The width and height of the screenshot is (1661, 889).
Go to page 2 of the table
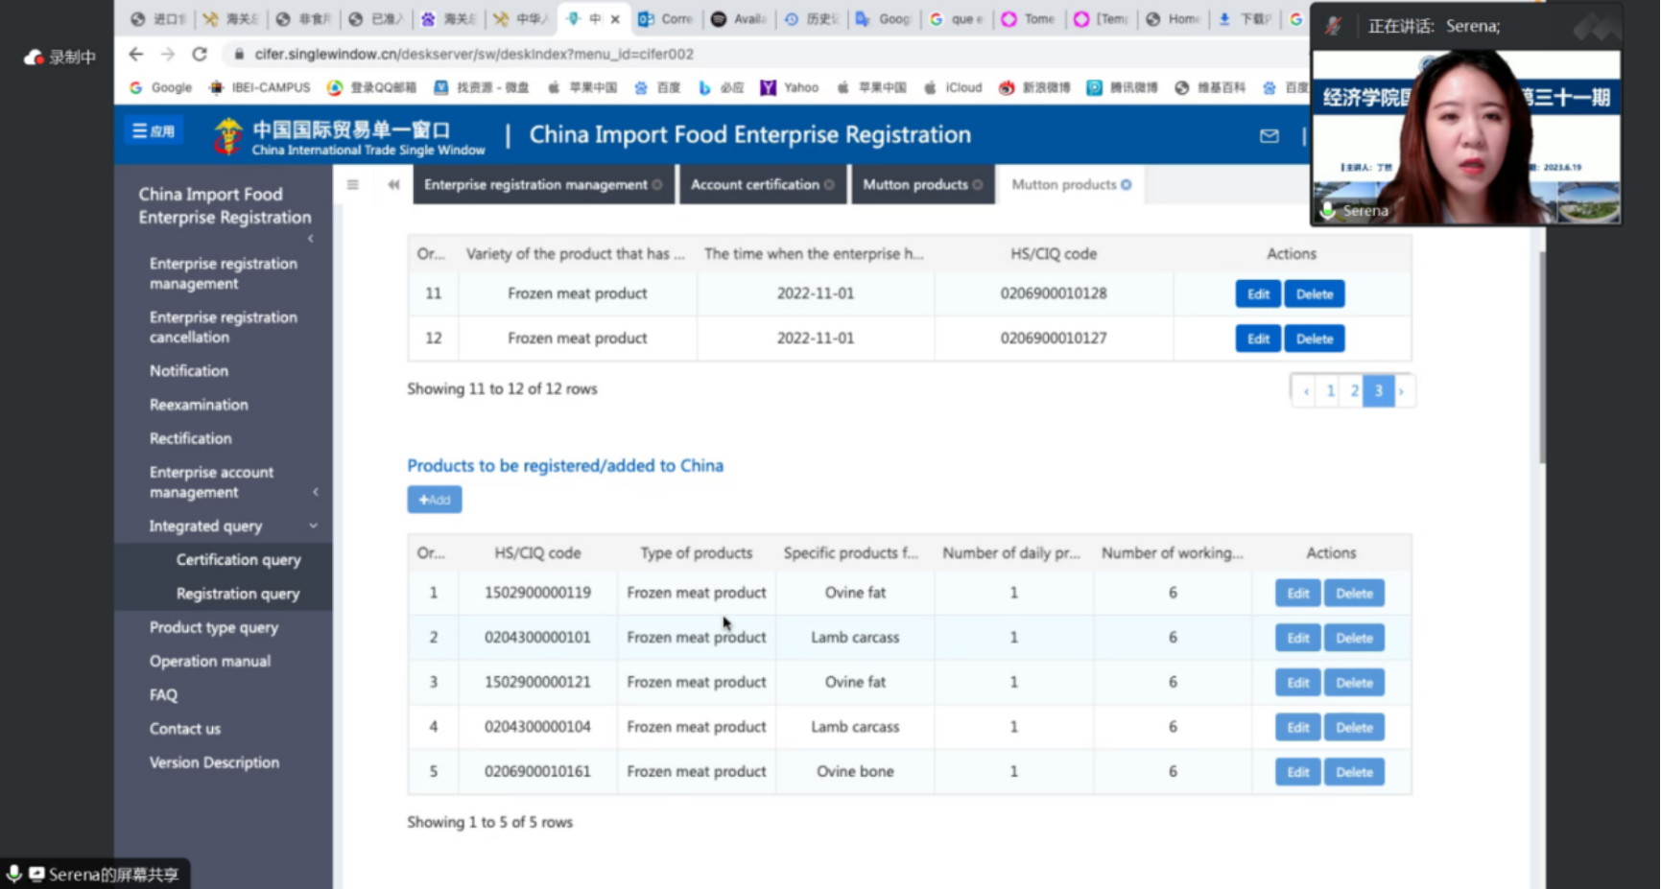point(1354,390)
